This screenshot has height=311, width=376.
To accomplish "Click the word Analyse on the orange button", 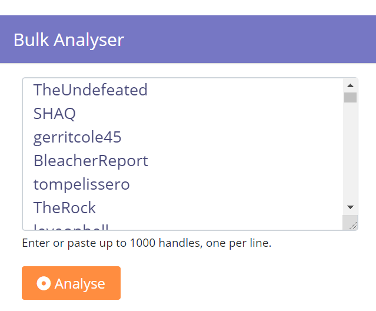I will [x=80, y=284].
